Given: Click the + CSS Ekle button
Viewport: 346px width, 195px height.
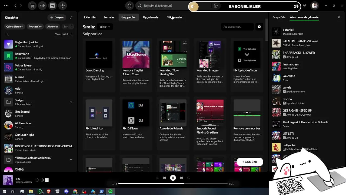Looking at the screenshot, I should coord(250,162).
